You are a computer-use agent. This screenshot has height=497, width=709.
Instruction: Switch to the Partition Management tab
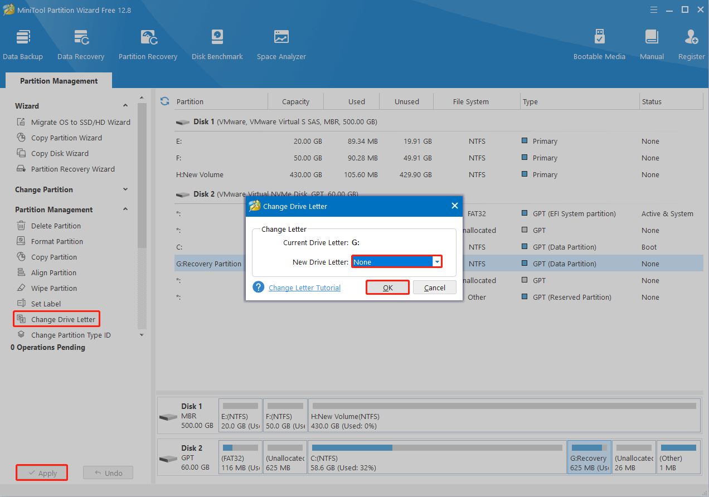[x=59, y=81]
